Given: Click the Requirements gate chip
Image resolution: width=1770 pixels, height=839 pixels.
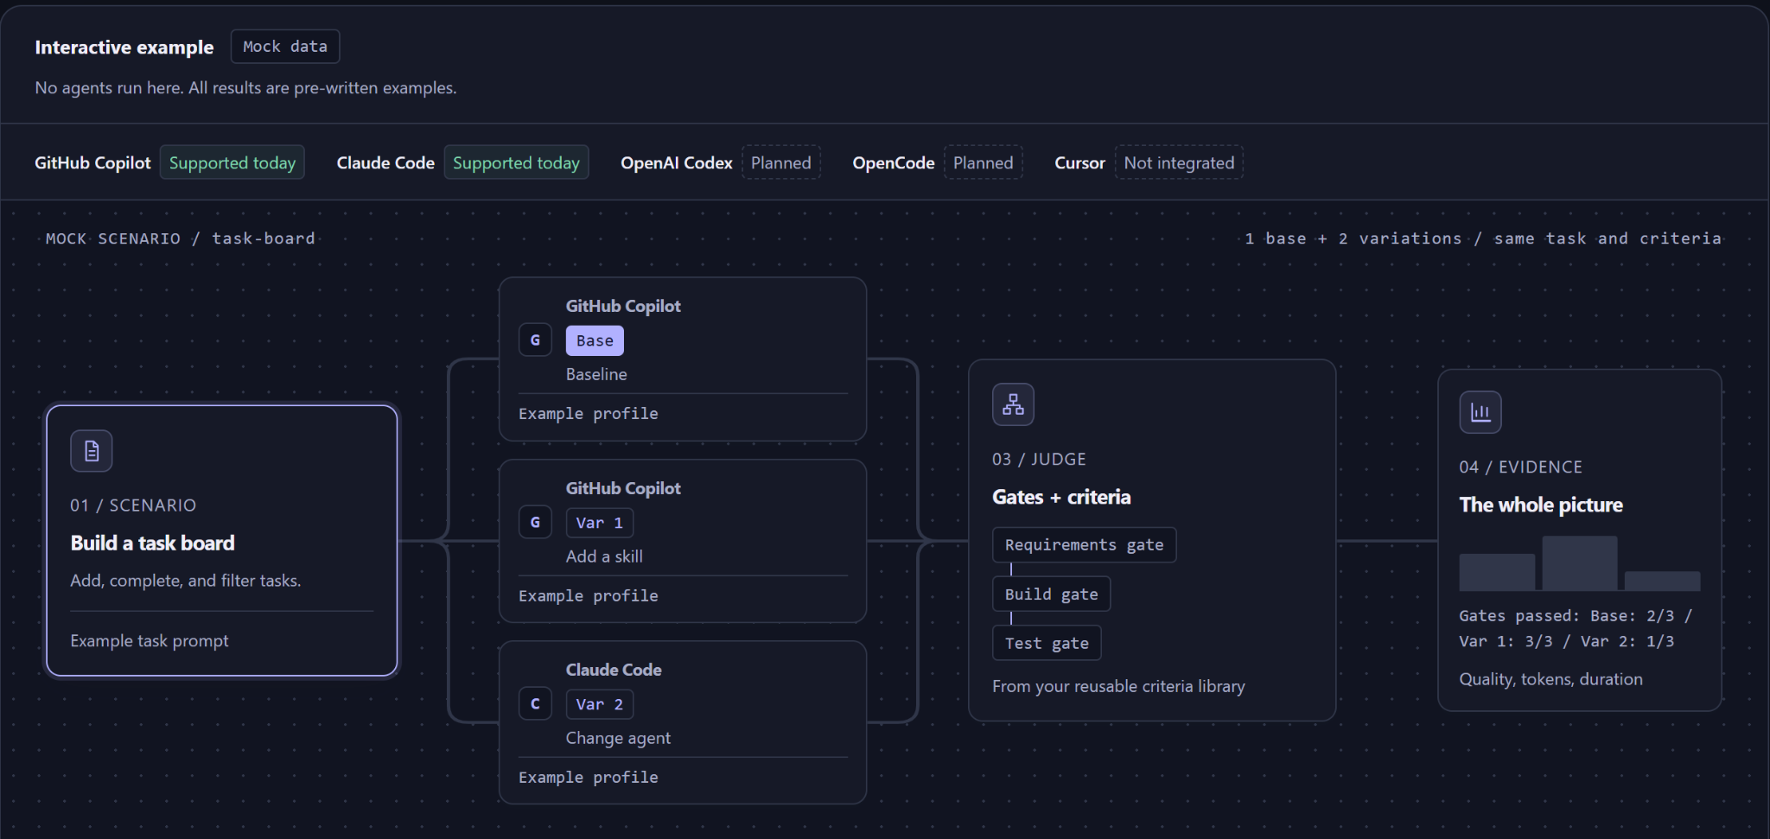Looking at the screenshot, I should 1084,545.
